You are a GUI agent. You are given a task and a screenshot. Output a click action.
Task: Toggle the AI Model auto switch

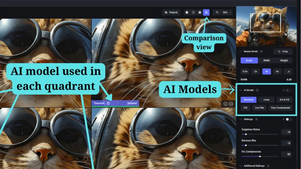(289, 90)
